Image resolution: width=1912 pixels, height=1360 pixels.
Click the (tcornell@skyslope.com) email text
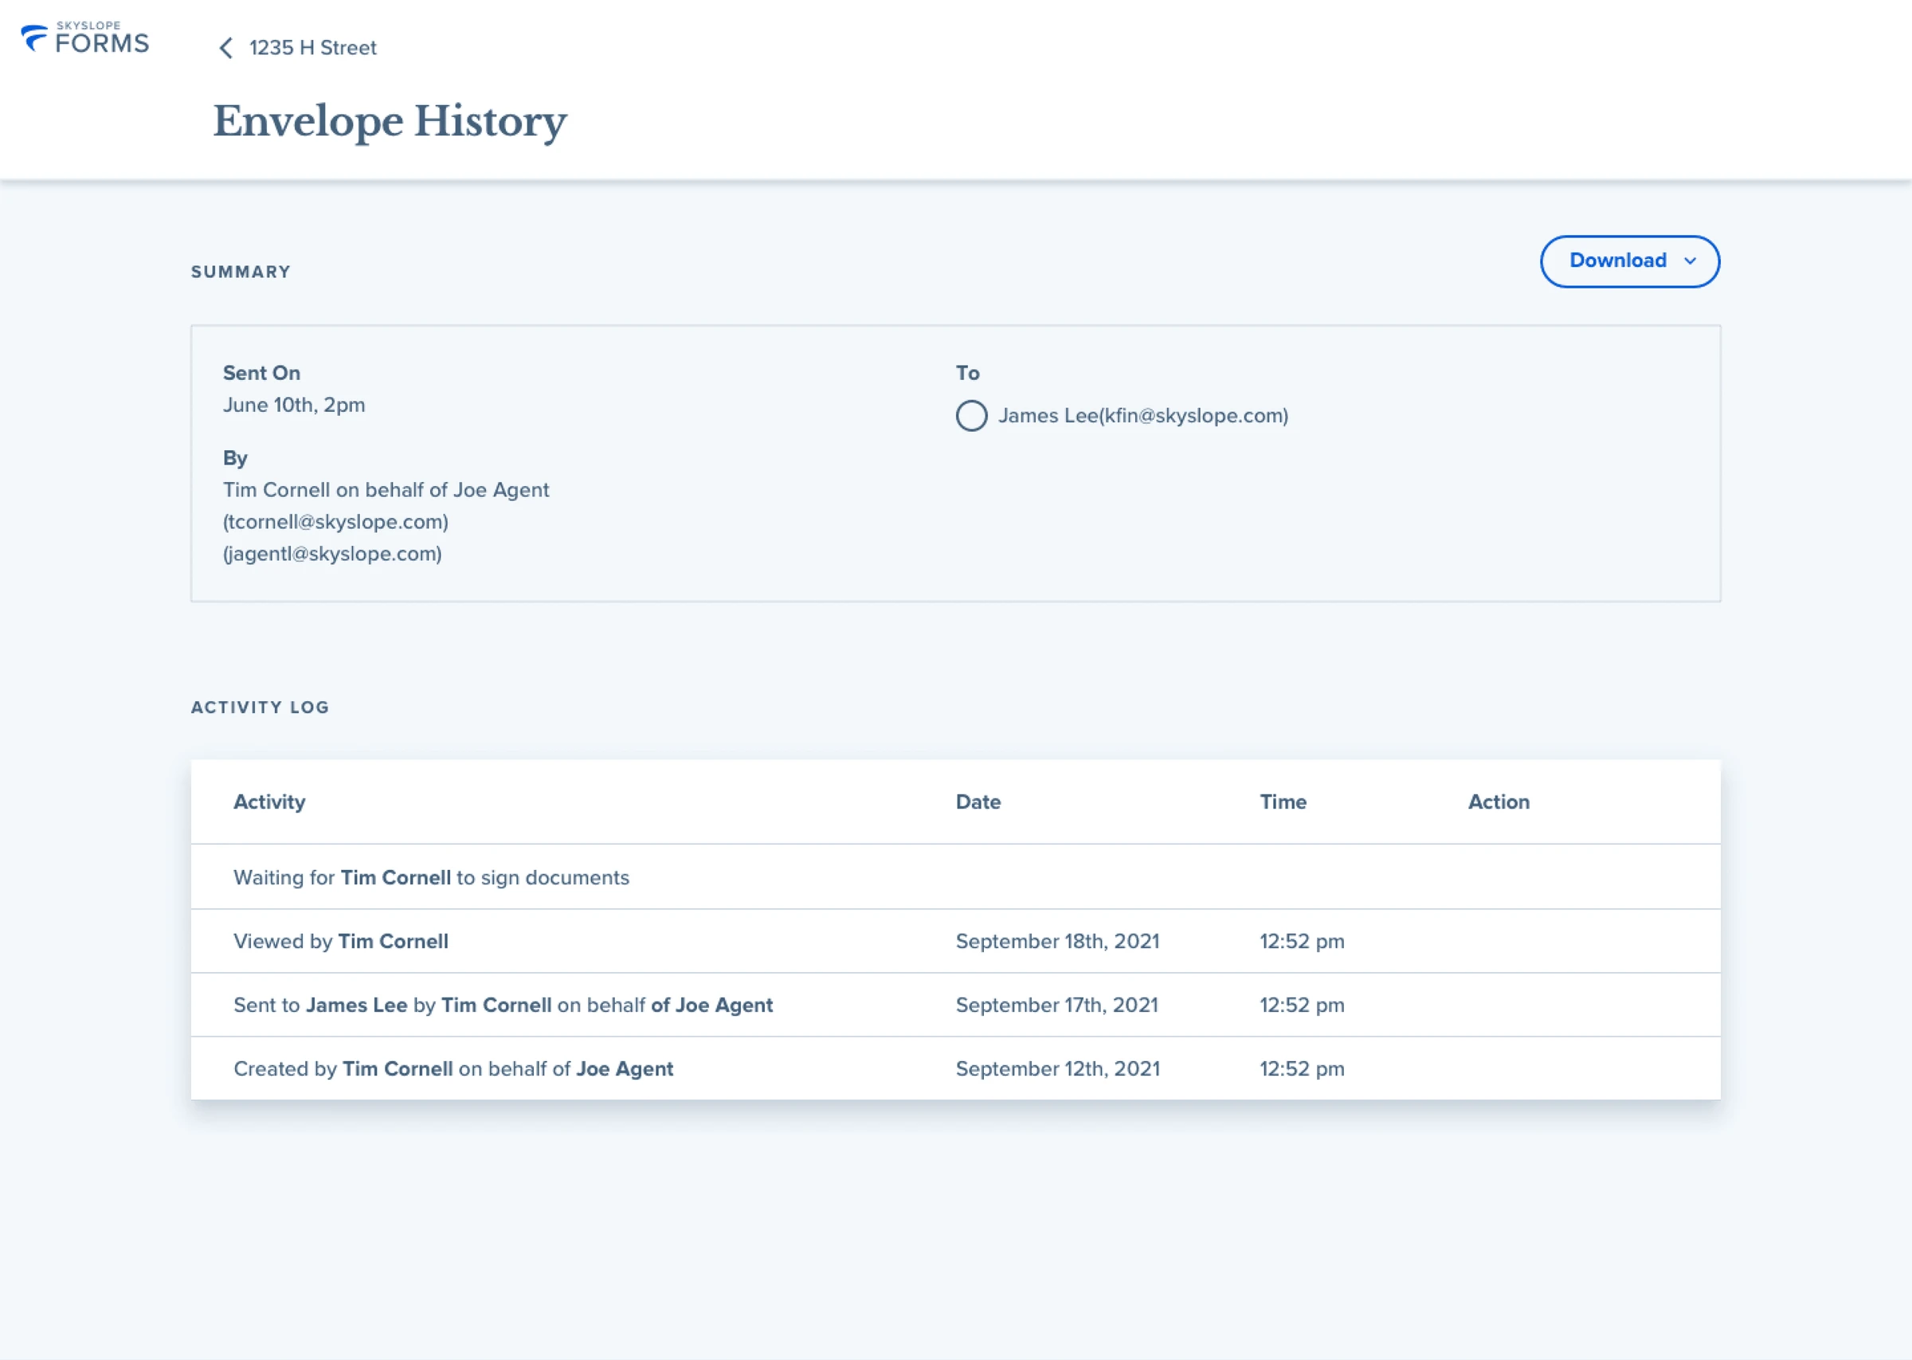click(335, 522)
